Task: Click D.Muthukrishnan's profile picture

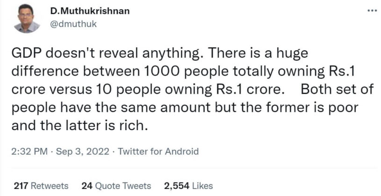Action: pyautogui.click(x=27, y=19)
